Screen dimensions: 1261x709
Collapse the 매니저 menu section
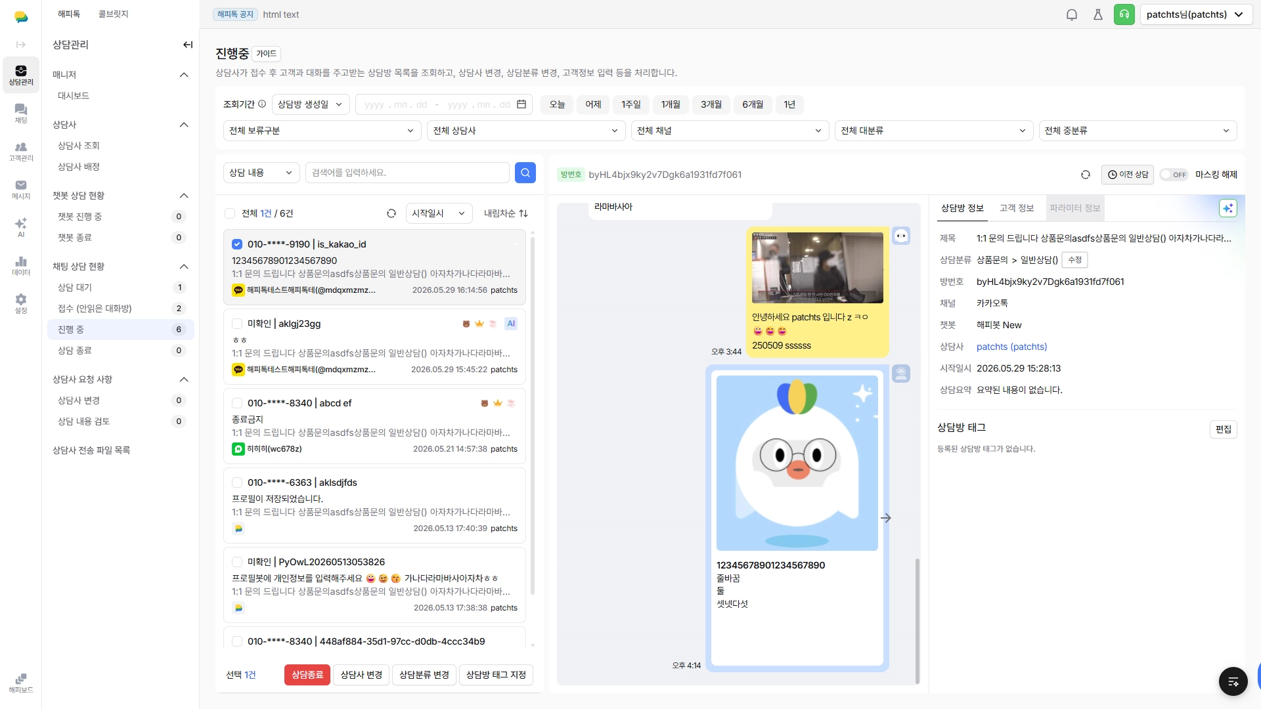point(184,75)
